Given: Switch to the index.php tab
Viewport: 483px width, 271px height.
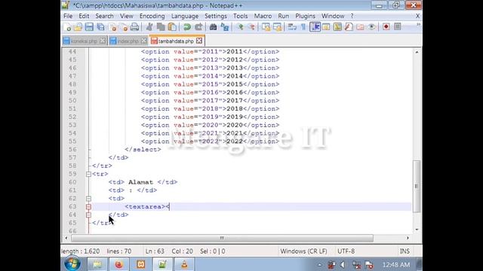Looking at the screenshot, I should [128, 41].
